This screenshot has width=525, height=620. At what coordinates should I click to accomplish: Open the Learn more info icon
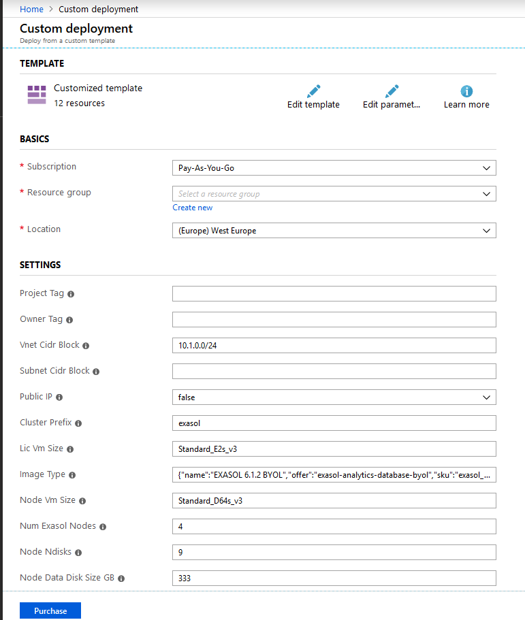pyautogui.click(x=466, y=91)
